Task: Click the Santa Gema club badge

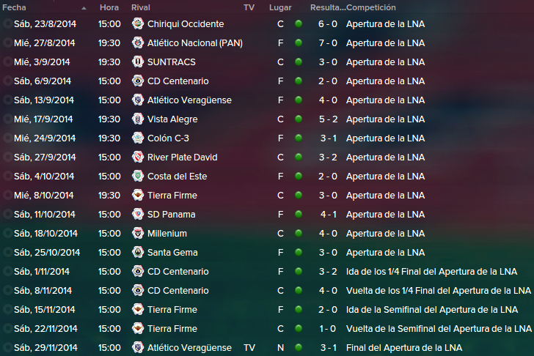Action: (138, 252)
